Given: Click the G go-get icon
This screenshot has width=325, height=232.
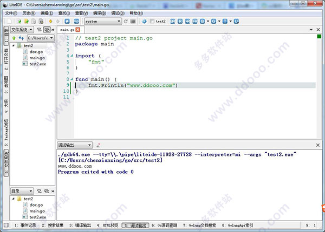Looking at the screenshot, I should (x=214, y=21).
